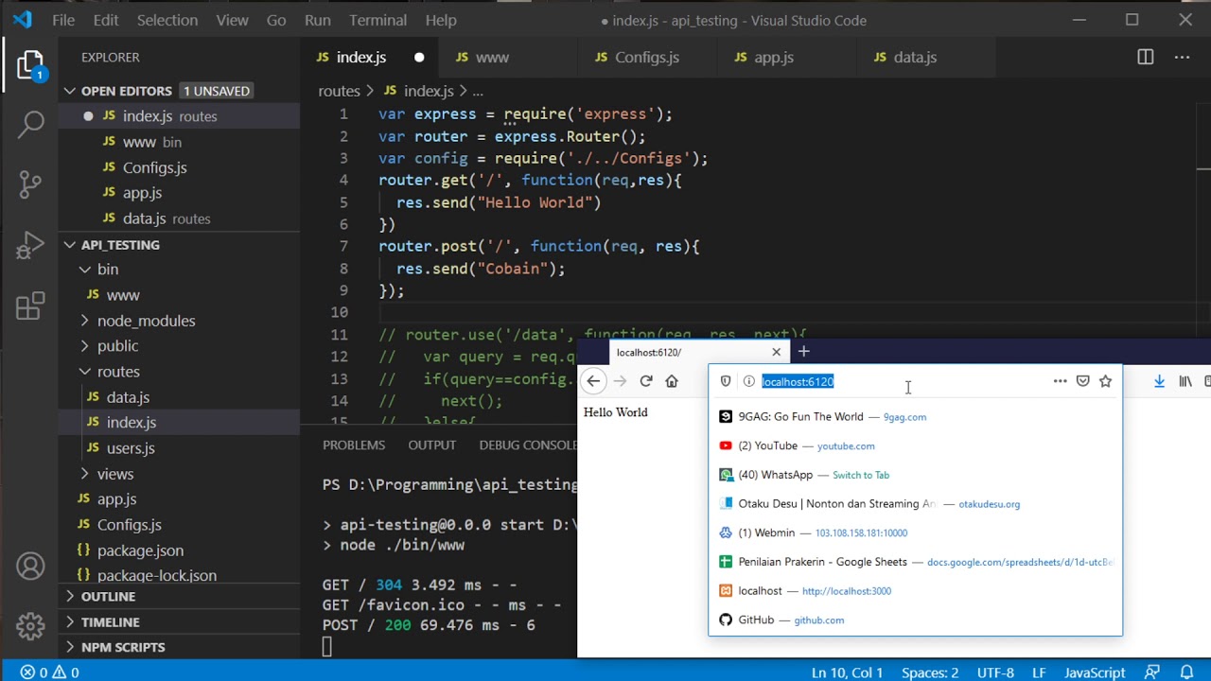Screen dimensions: 1211x681
Task: Open Firefox downloads arrow
Action: [x=1159, y=381]
